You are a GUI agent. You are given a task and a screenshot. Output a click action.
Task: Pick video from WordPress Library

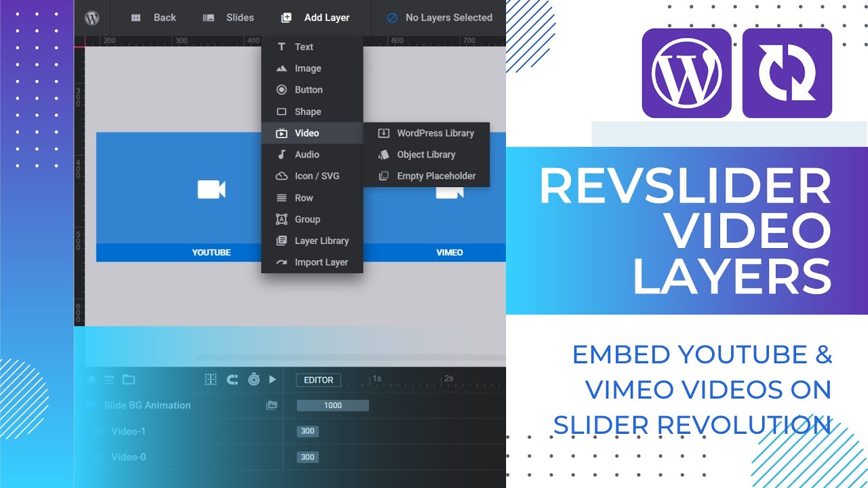pos(427,133)
